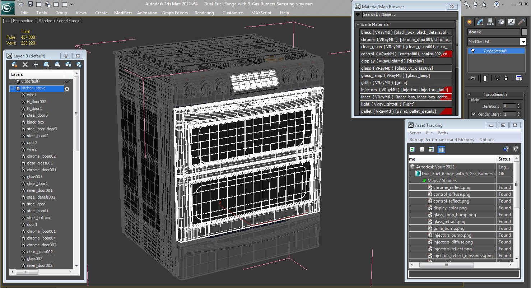Switch Asset Tracking to table view icon
The height and width of the screenshot is (288, 531).
442,149
